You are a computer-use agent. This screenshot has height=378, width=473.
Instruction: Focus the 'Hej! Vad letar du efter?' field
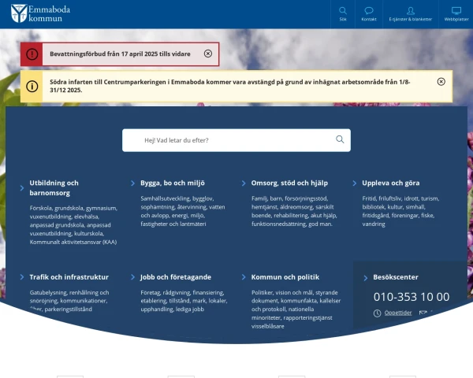coord(236,140)
